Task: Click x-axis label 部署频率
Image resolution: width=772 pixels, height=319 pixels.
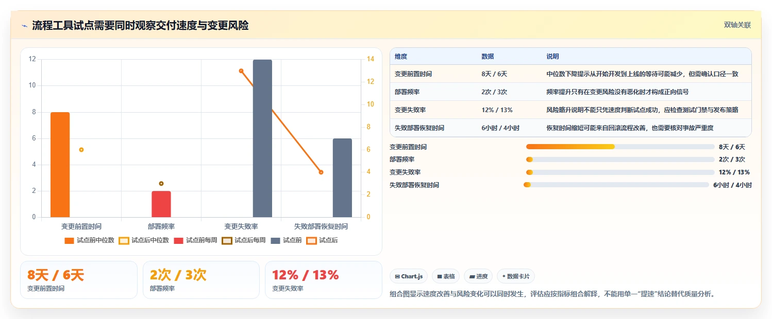Action: click(x=161, y=226)
